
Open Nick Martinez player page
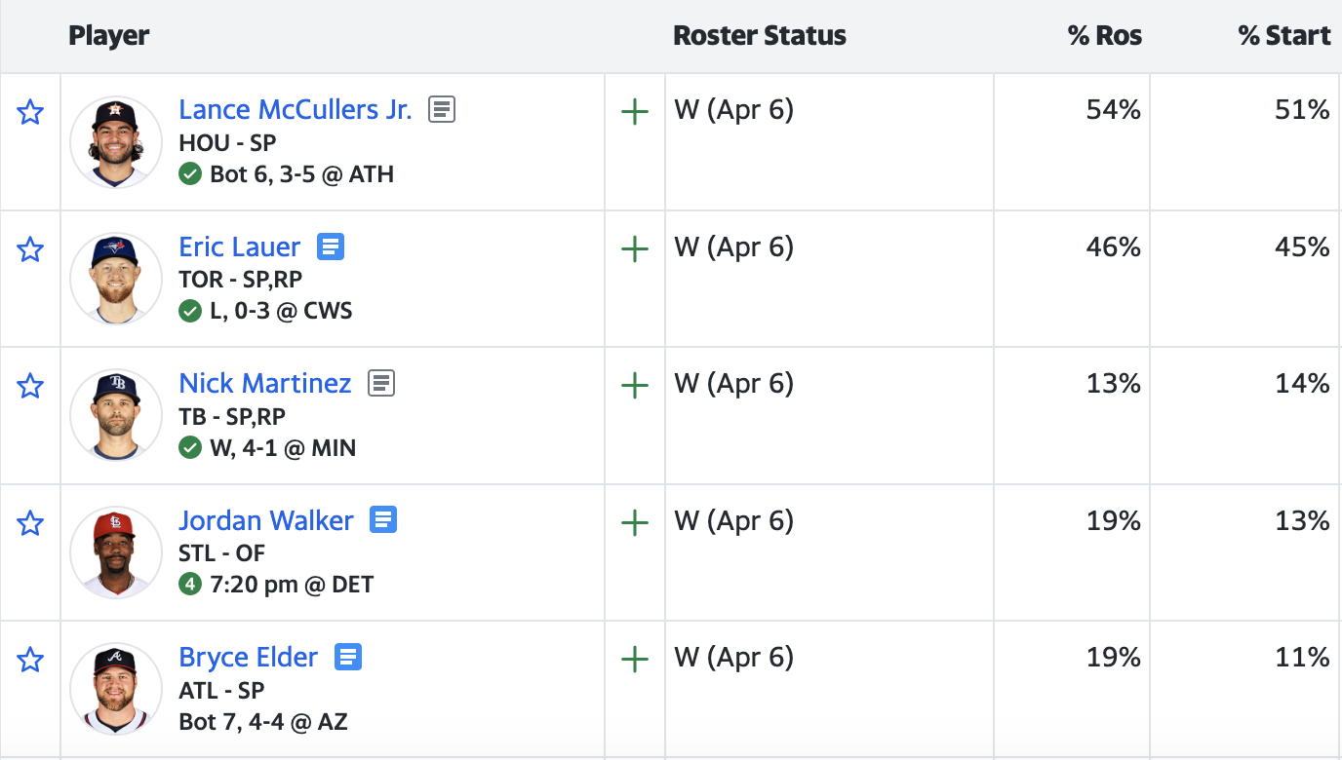264,383
